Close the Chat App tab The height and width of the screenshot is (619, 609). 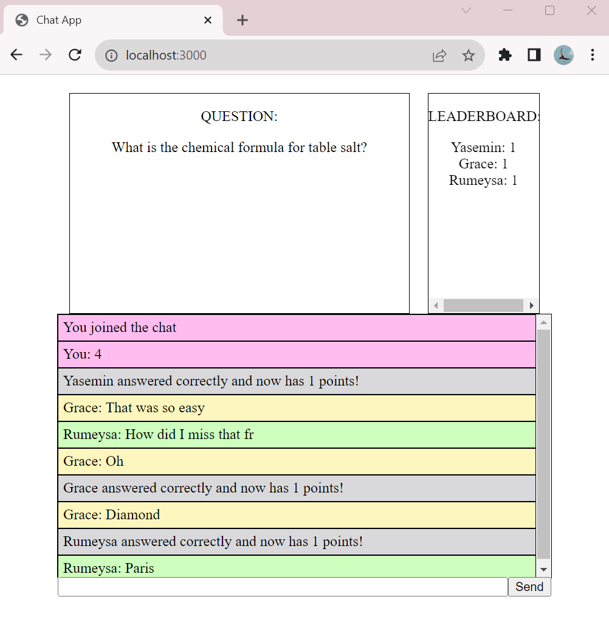click(208, 20)
